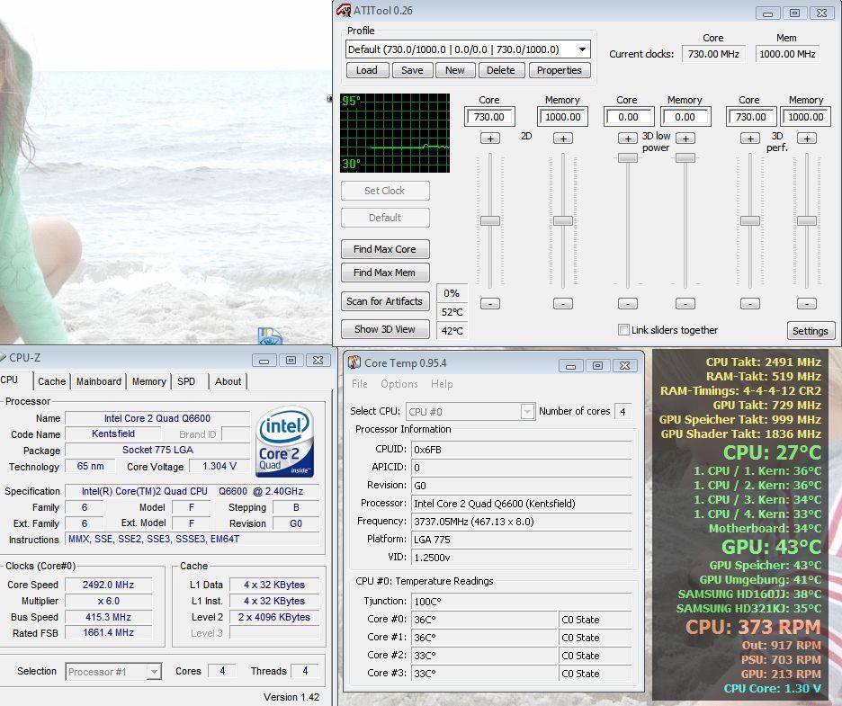Click the 3D low power Core slider handle
This screenshot has width=842, height=706.
[628, 158]
